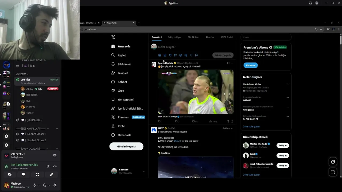Open Sohbet messages in X sidebar
The image size is (342, 192).
[x=119, y=82]
